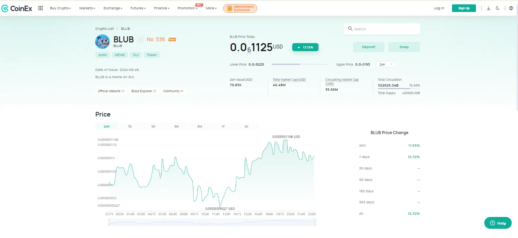
Task: Expand the Community links dropdown
Action: click(x=173, y=91)
